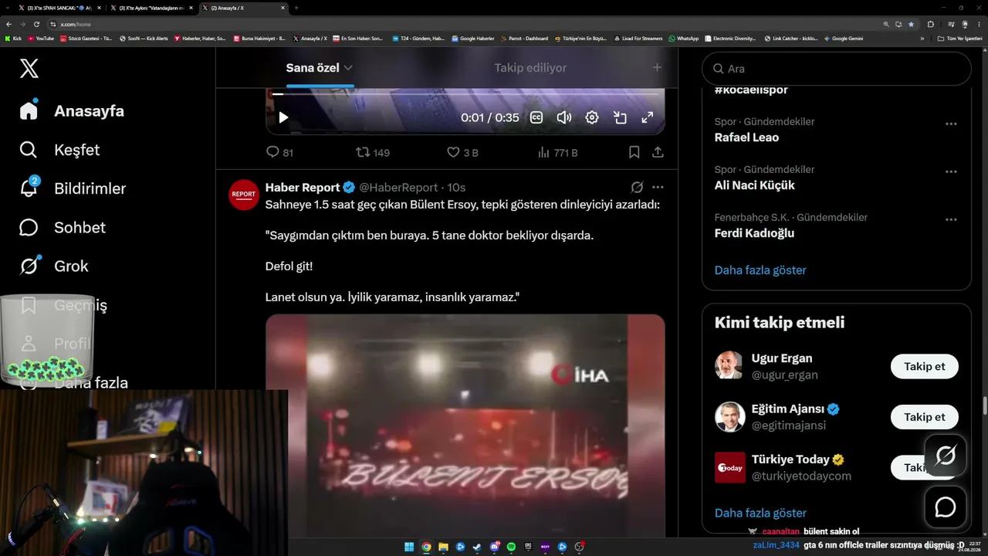Open the floating Grok button
The height and width of the screenshot is (556, 988).
[946, 456]
